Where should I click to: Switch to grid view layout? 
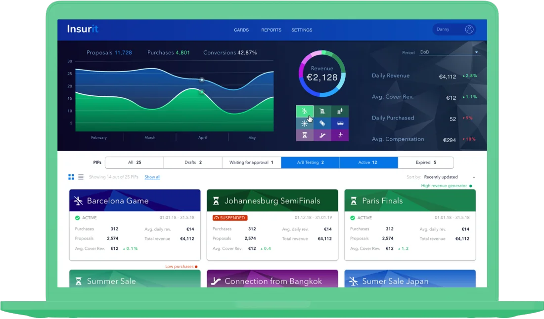[71, 177]
